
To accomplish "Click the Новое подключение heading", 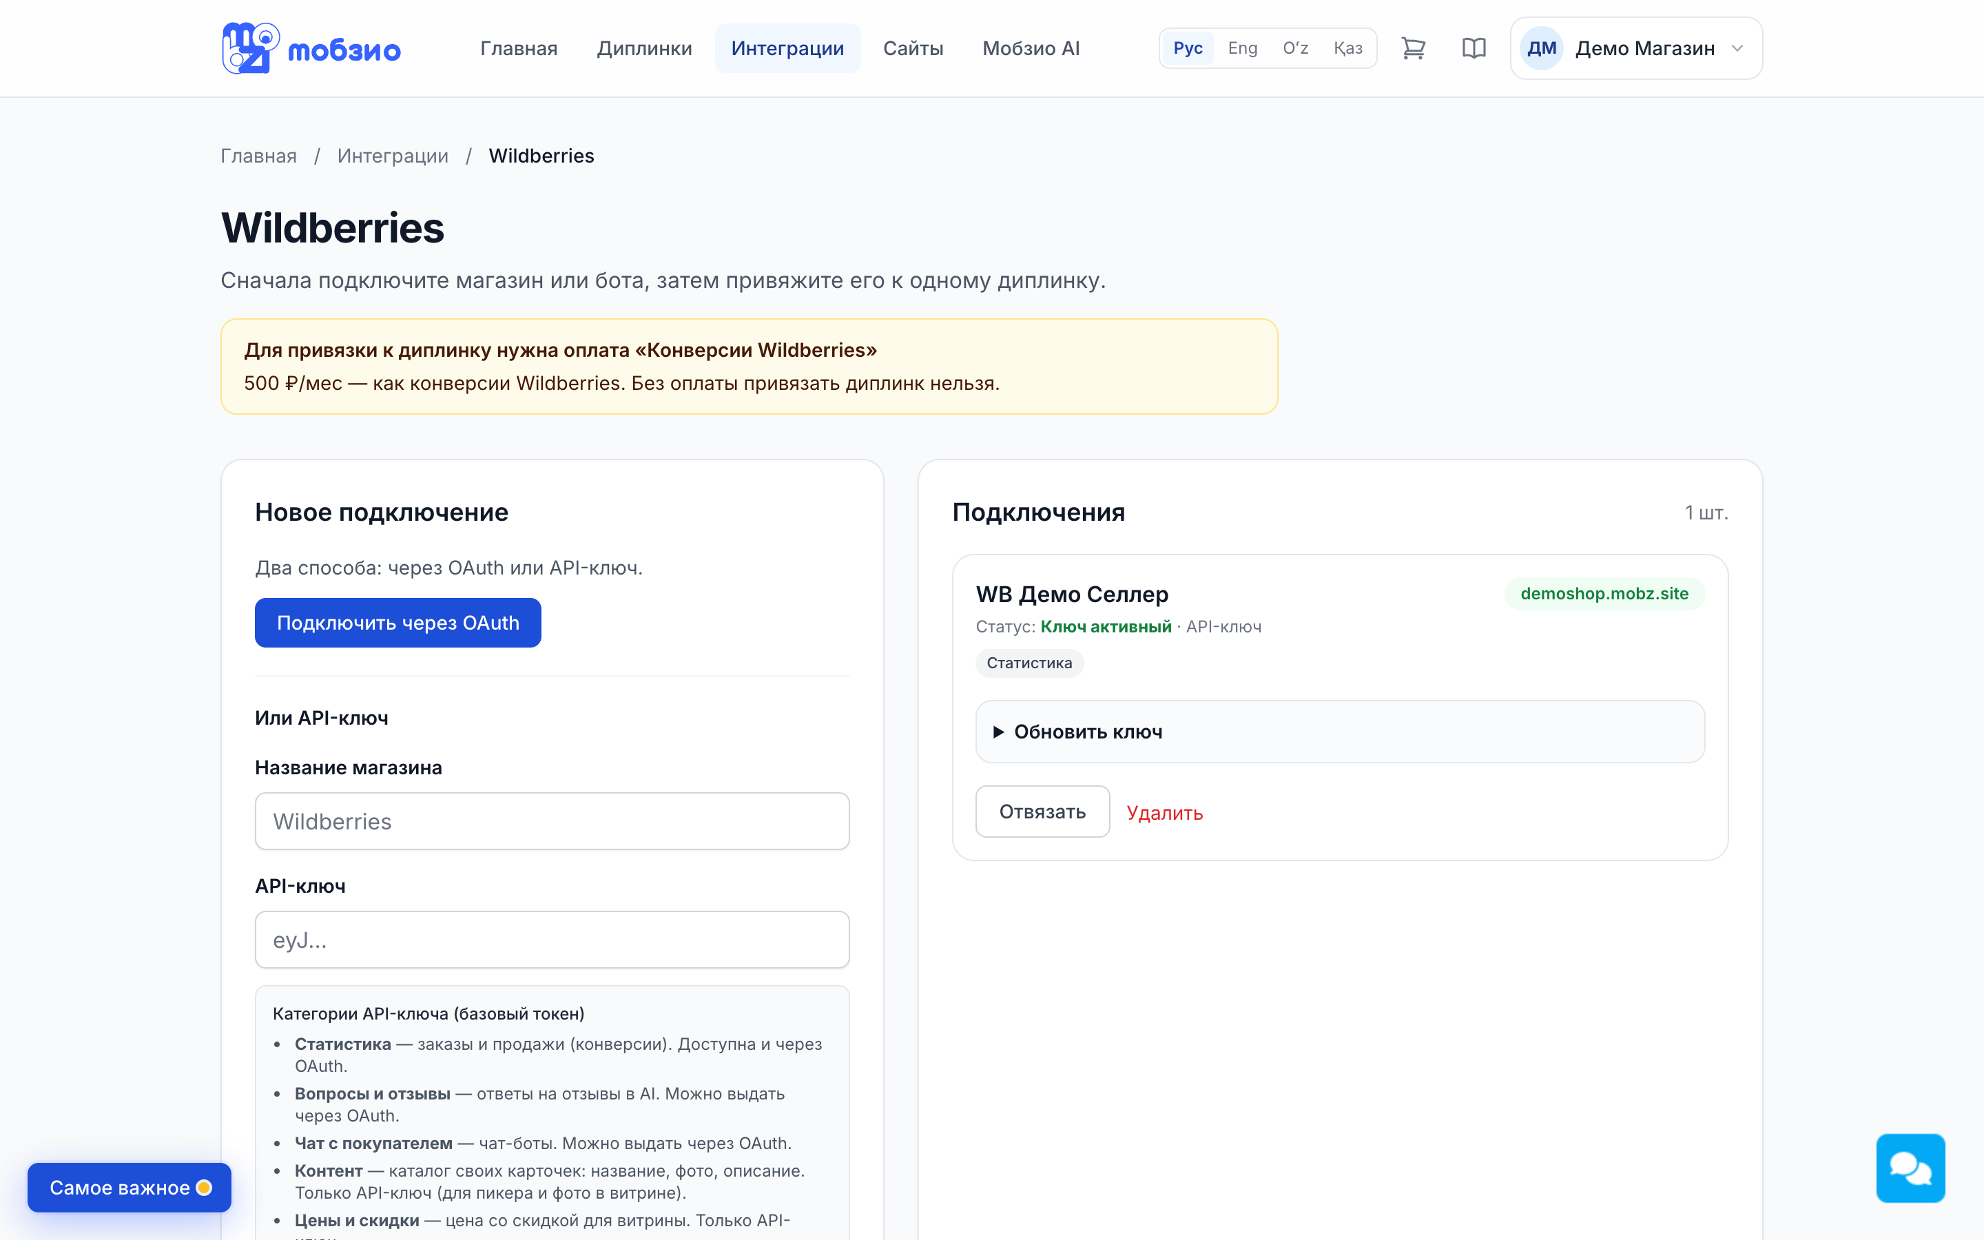I will click(x=382, y=512).
